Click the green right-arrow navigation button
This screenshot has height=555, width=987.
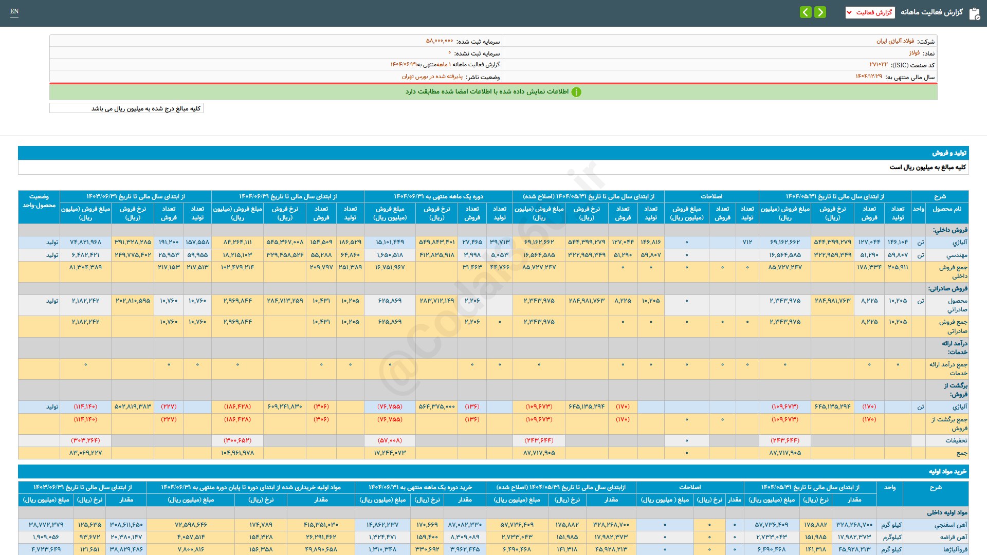(820, 12)
